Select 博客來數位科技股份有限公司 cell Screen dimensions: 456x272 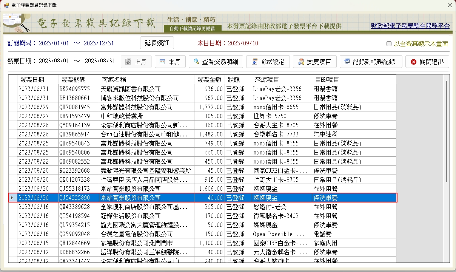146,98
